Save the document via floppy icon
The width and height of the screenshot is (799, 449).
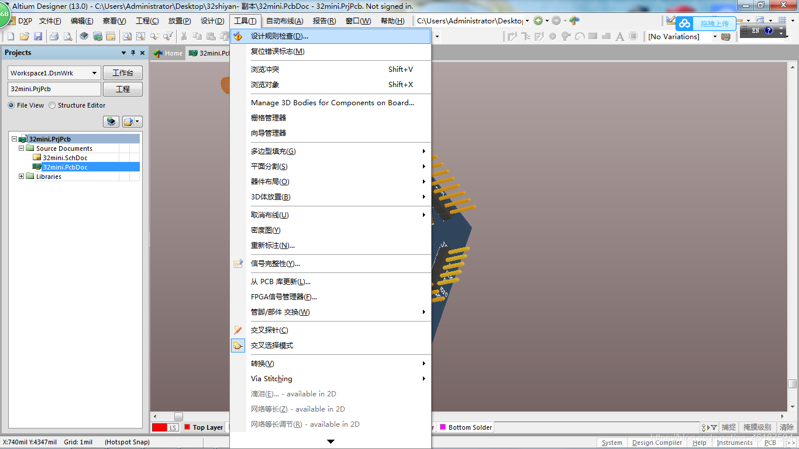(38, 36)
